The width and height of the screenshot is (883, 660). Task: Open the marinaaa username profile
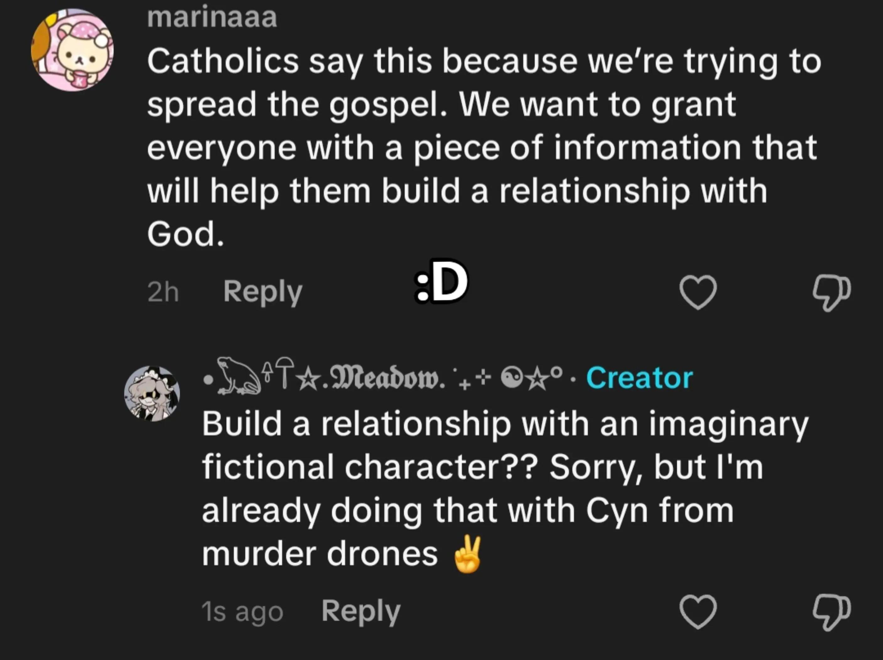pyautogui.click(x=212, y=18)
